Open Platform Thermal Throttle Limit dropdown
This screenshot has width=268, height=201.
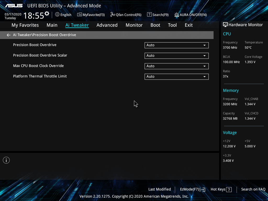point(177,77)
